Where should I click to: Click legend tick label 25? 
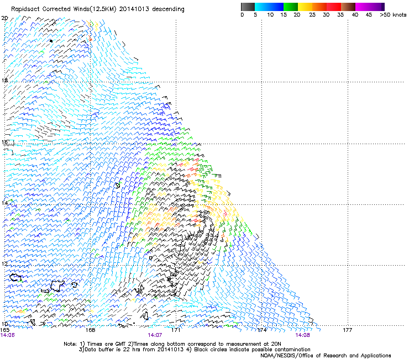312,15
